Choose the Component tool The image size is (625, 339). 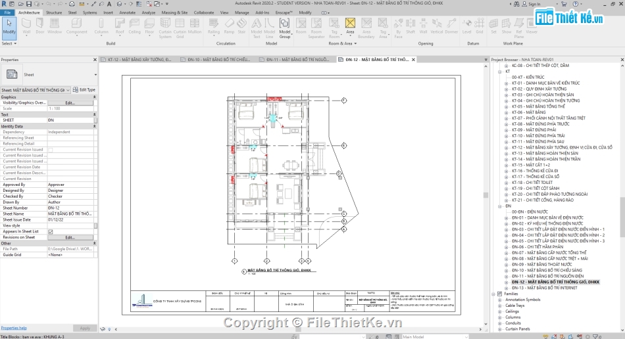[x=76, y=26]
